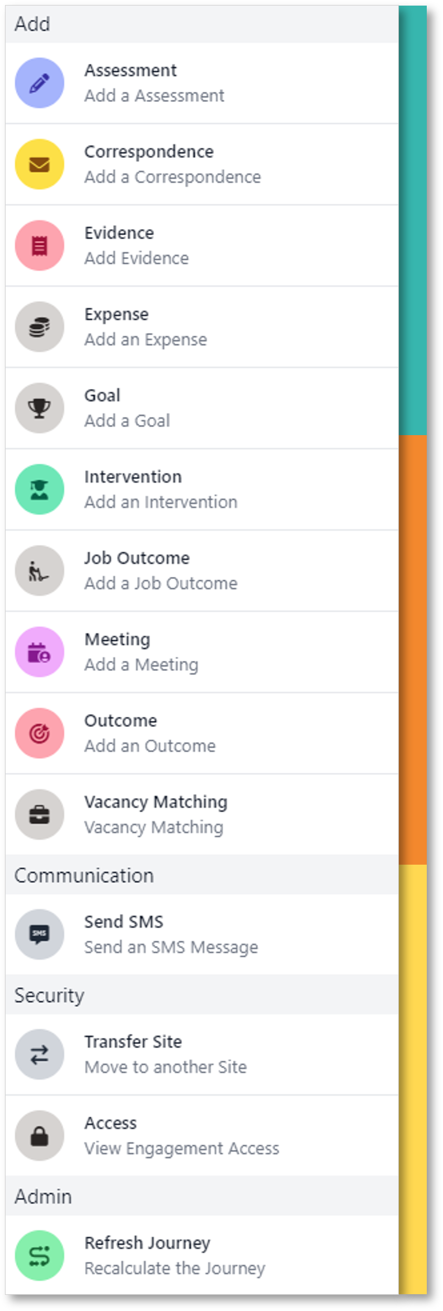Screen dimensions: 443x1311
Task: Click the green graduate Intervention icon
Action: (39, 489)
